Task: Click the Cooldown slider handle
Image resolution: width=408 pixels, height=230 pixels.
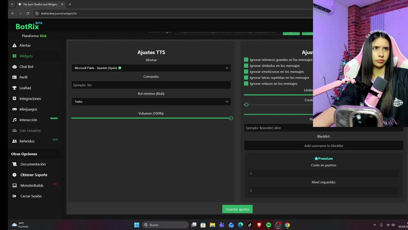Action: click(246, 105)
